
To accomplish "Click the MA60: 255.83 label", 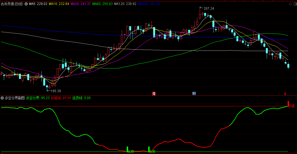I will click(102, 4).
